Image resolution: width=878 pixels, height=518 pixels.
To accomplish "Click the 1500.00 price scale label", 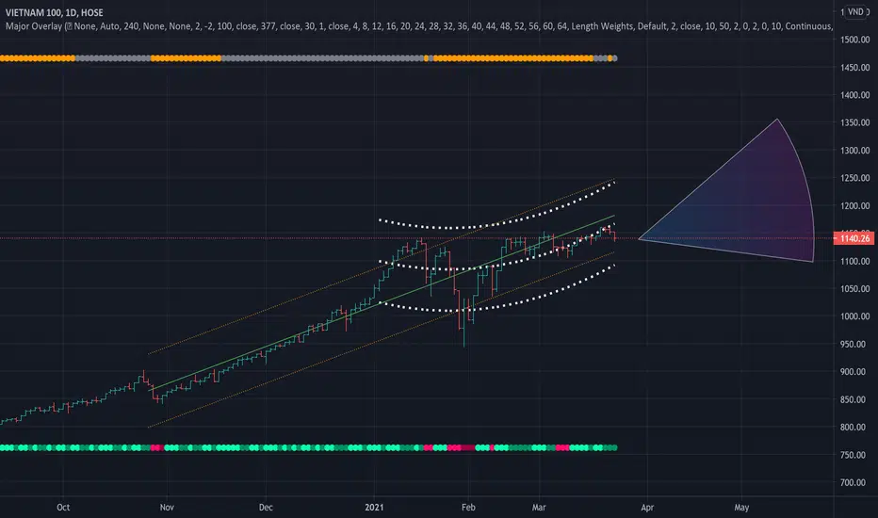I will [855, 40].
